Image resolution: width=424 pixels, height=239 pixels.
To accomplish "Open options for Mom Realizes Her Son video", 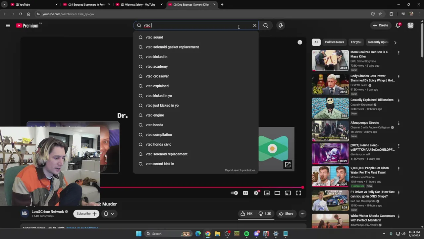I will [x=399, y=53].
